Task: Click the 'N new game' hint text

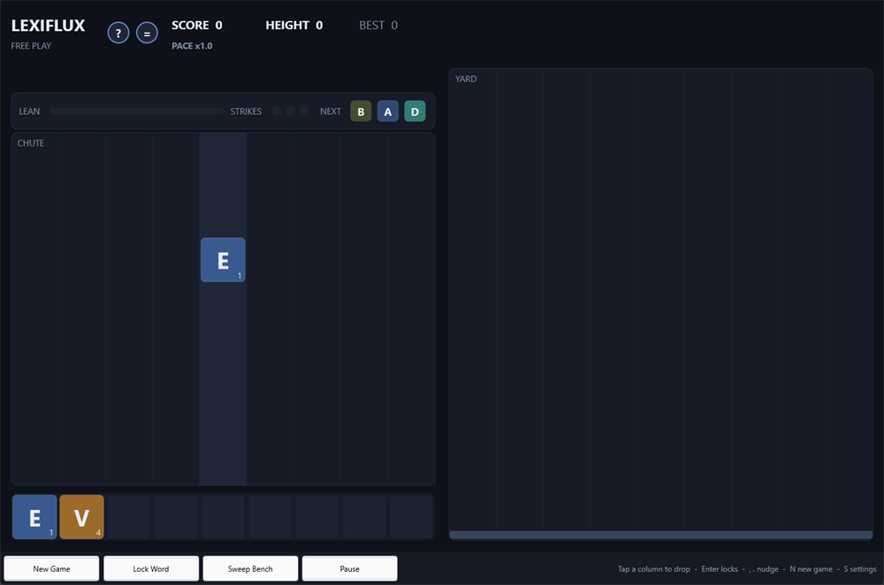Action: pos(811,569)
